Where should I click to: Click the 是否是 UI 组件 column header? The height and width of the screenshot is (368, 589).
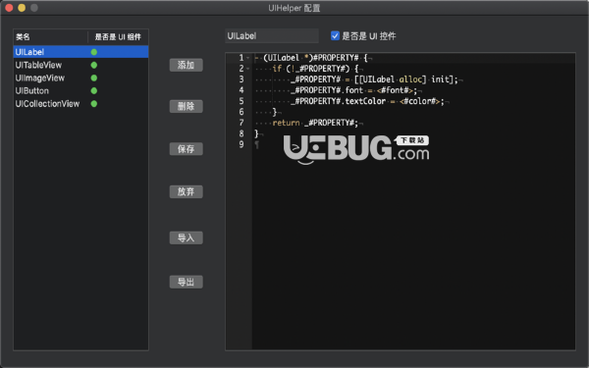118,37
